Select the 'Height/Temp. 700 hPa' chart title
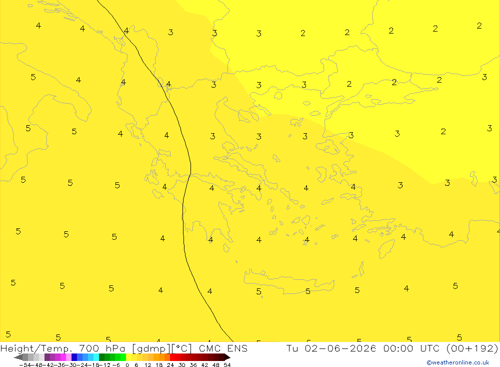 [64, 348]
